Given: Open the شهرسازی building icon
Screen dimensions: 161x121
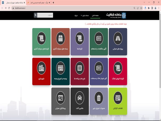Looking at the screenshot, I should coord(41,68).
